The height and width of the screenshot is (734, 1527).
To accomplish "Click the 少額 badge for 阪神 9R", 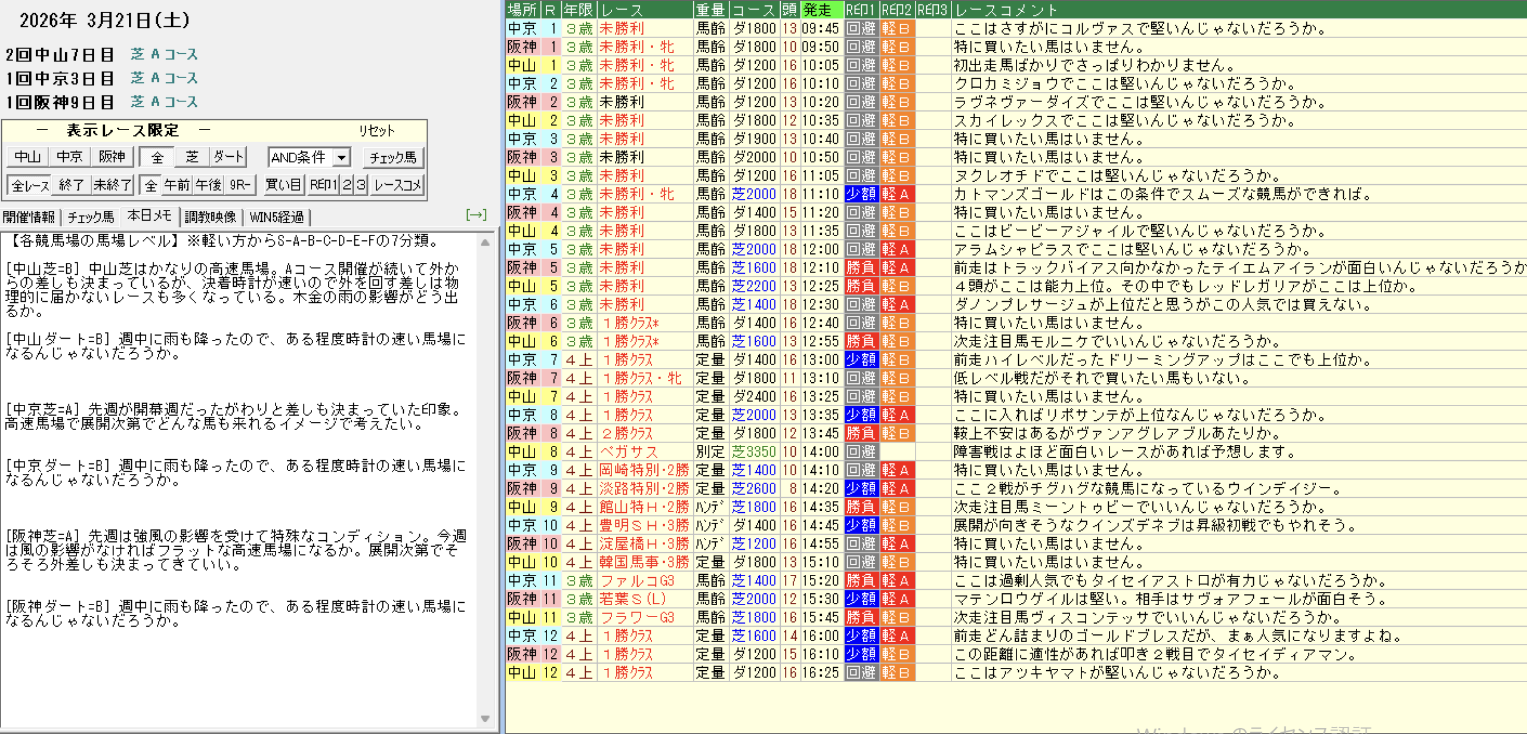I will pos(861,489).
